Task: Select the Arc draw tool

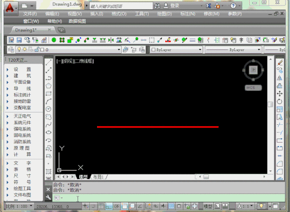Action: [x=48, y=101]
